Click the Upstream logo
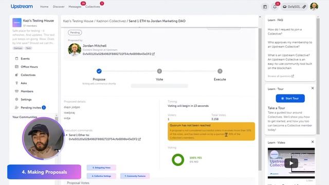The image size is (329, 185). click(x=22, y=7)
